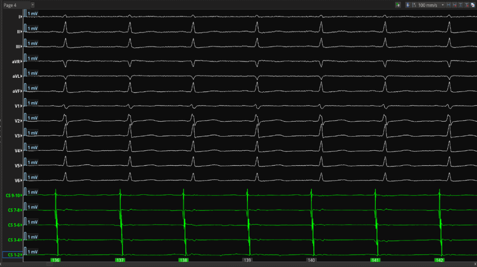Click the blue waveform signal icon
The width and height of the screenshot is (477, 267).
408,5
